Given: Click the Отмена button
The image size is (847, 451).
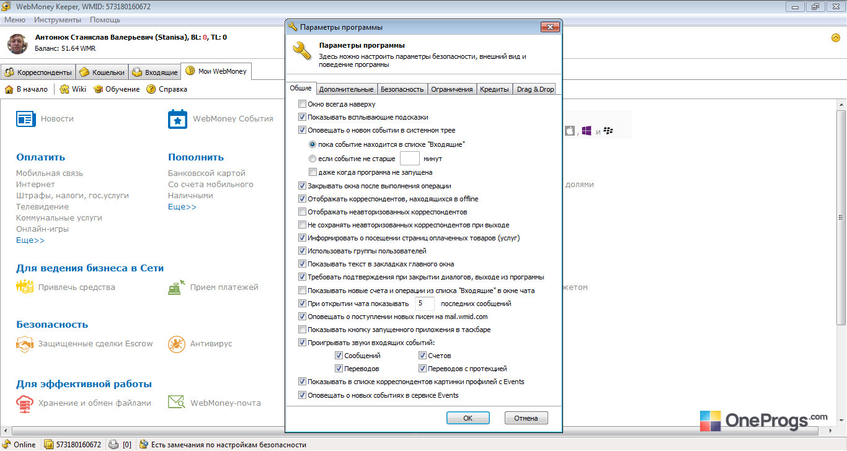Looking at the screenshot, I should 526,418.
